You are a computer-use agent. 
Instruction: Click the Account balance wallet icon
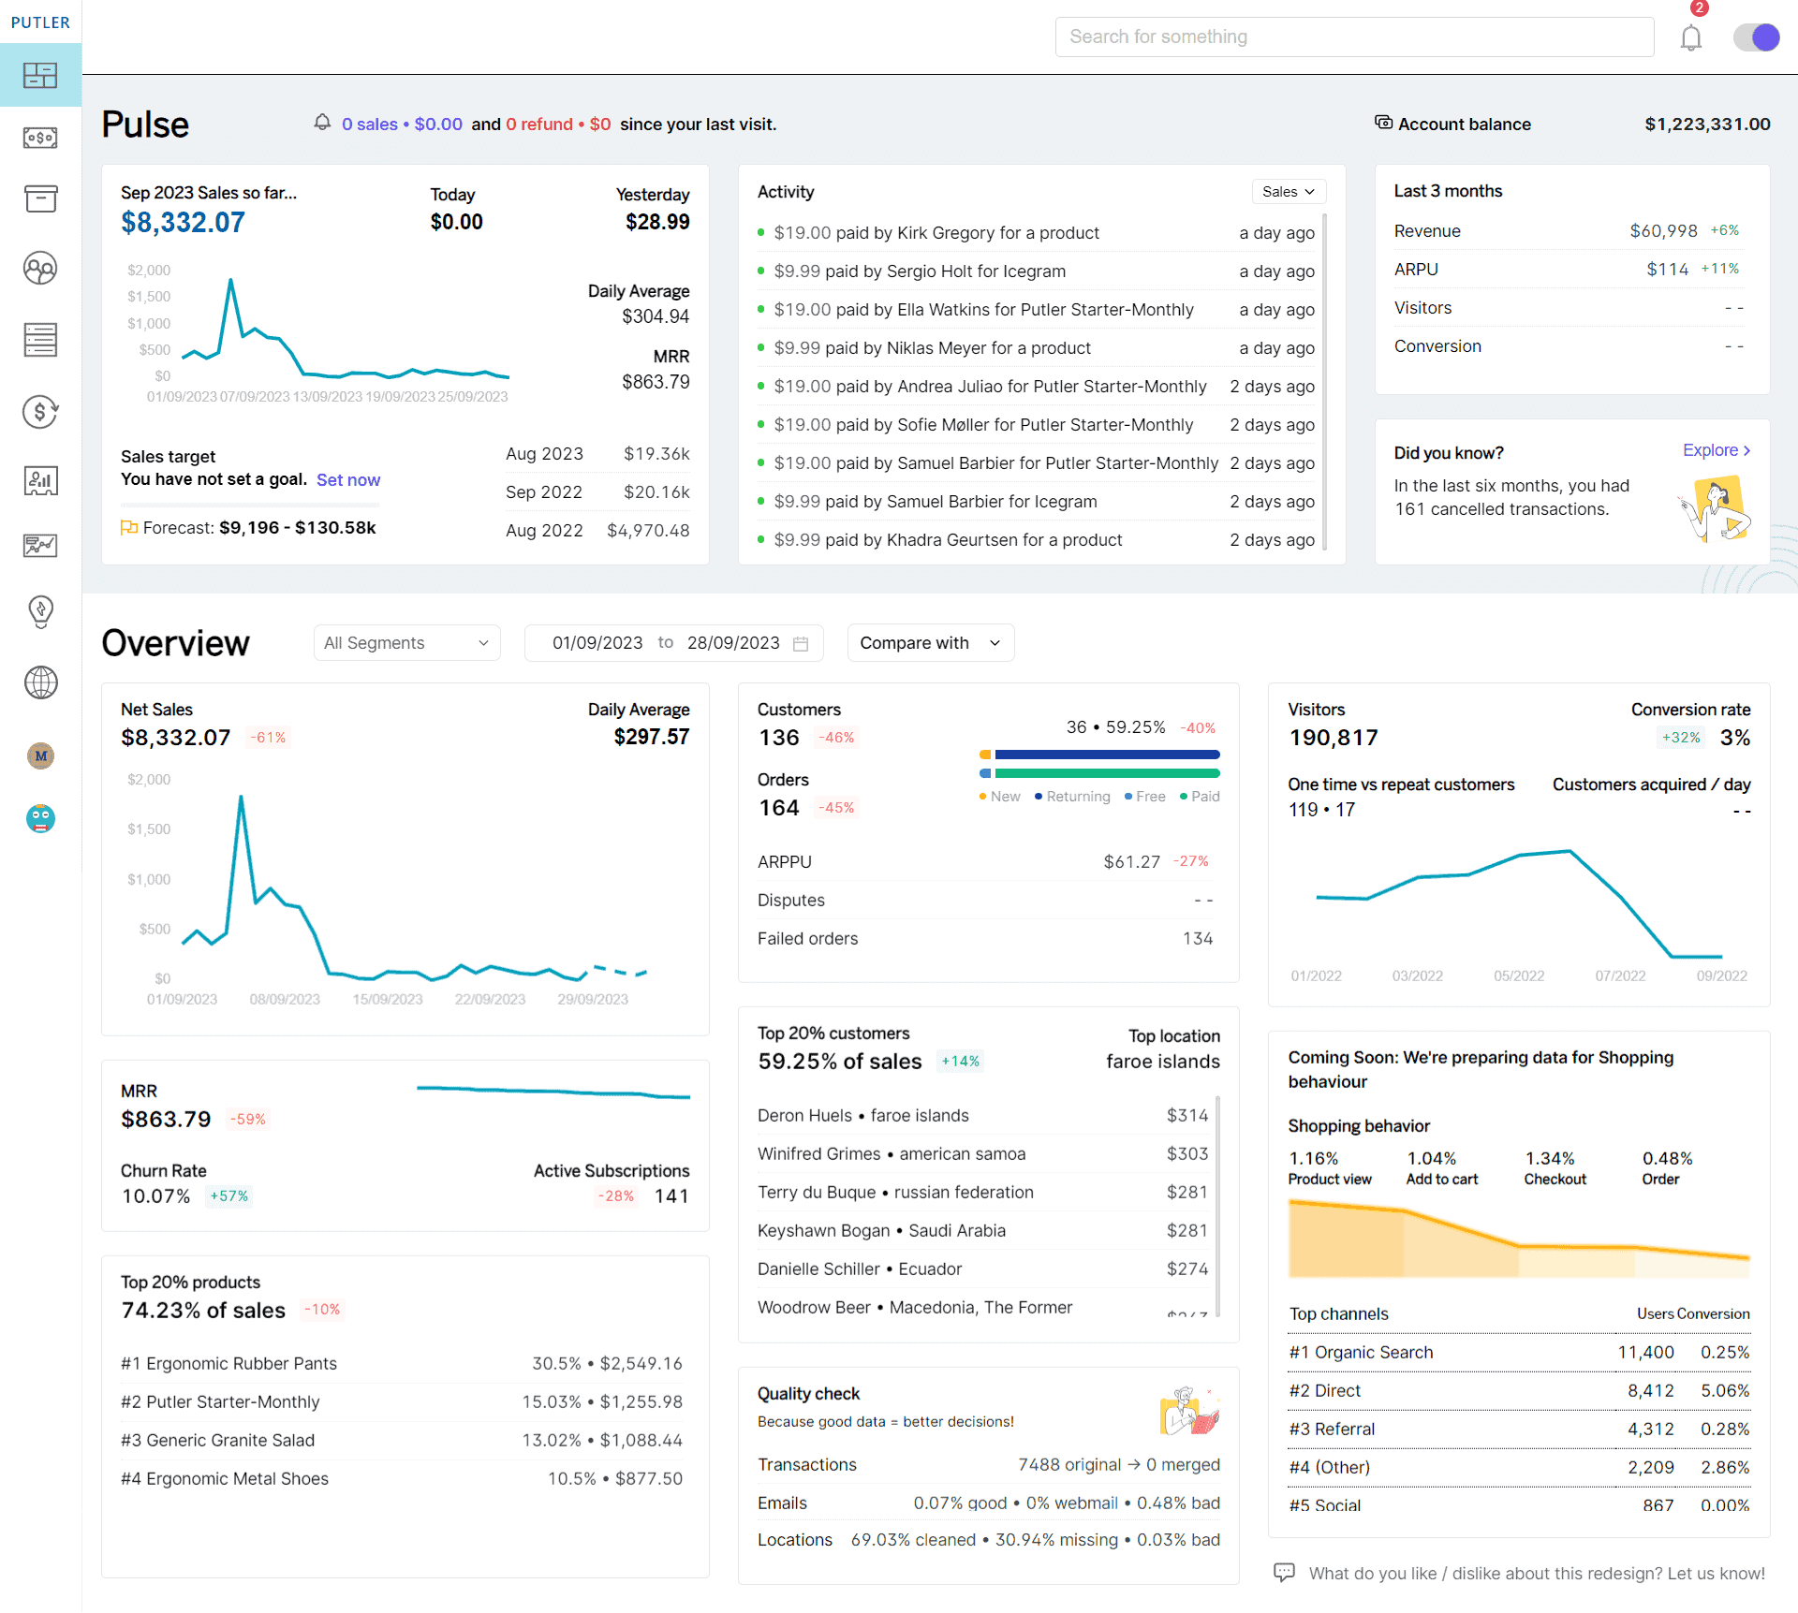pos(1383,123)
